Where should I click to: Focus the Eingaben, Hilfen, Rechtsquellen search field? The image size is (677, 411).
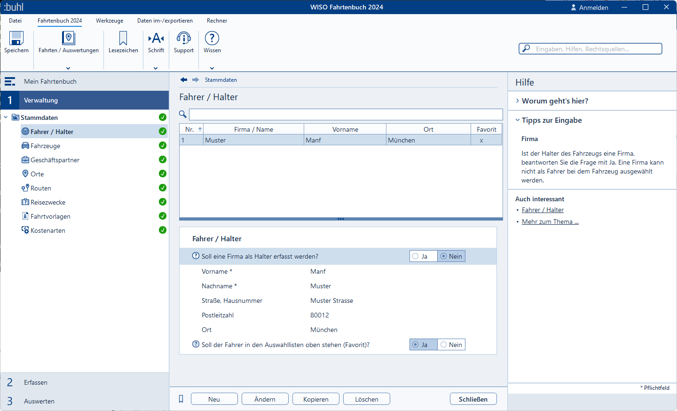click(x=590, y=48)
